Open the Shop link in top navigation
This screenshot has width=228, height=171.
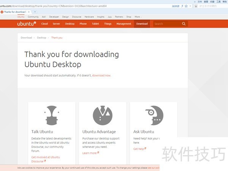(x=129, y=17)
